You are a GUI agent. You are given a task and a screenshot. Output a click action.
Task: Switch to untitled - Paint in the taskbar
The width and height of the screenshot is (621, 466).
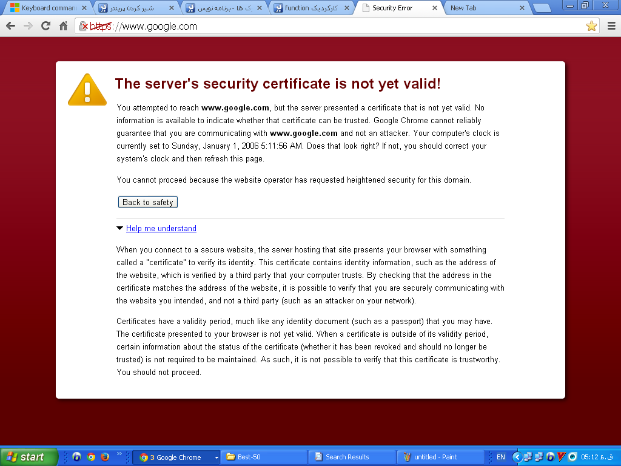click(x=440, y=458)
